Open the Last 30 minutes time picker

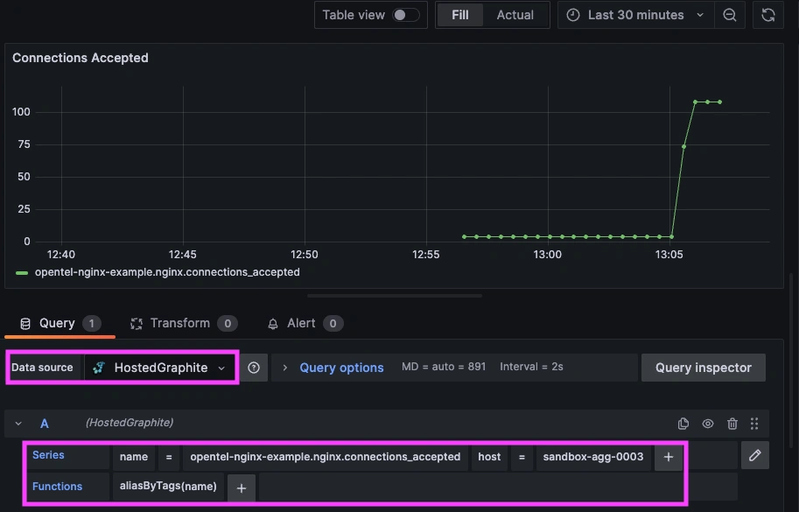[635, 15]
